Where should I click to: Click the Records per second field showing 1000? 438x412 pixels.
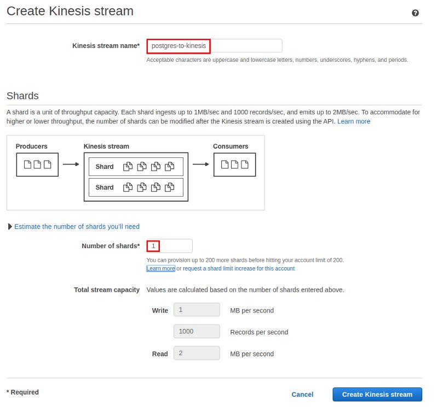click(x=197, y=331)
